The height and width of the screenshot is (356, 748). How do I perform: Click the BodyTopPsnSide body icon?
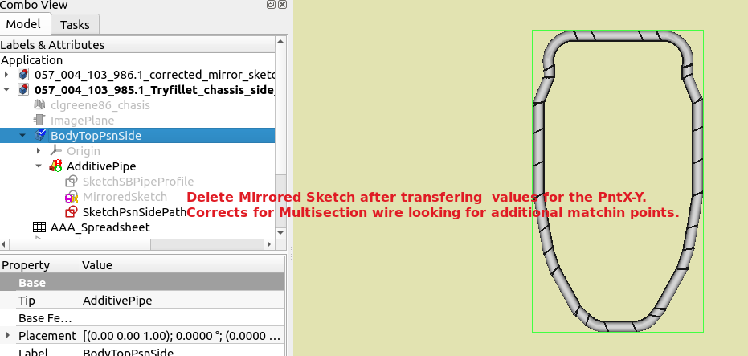(41, 136)
